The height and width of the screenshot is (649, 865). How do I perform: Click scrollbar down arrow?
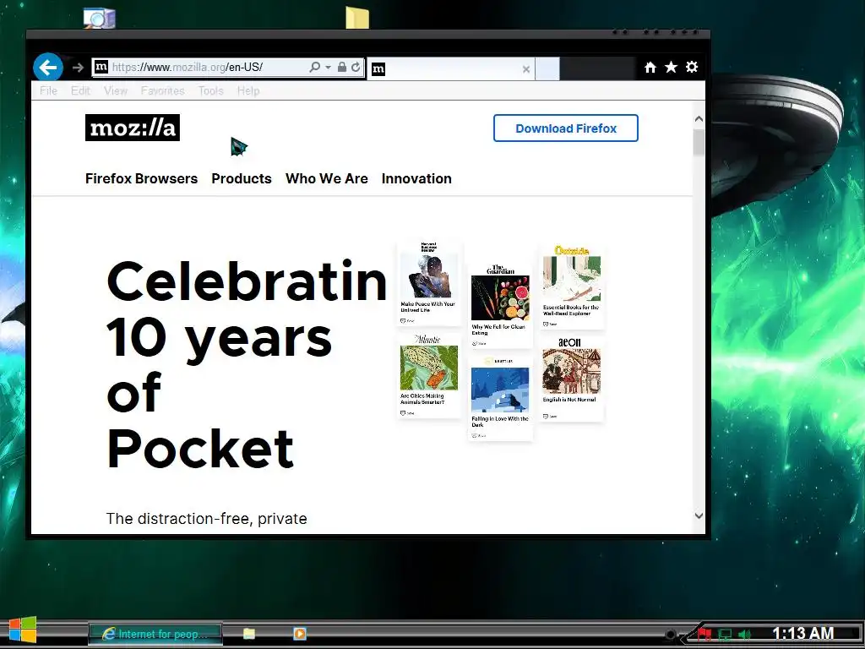[x=699, y=516]
